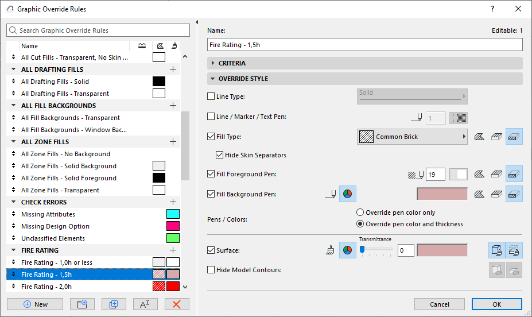Screen dimensions: 532x317
Task: Click the help question mark button
Action: (492, 9)
